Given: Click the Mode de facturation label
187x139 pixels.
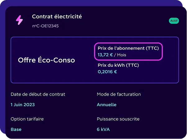Looking at the screenshot, I should (119, 94).
